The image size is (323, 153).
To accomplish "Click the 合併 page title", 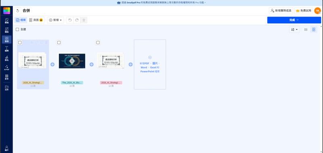I will 26,11.
